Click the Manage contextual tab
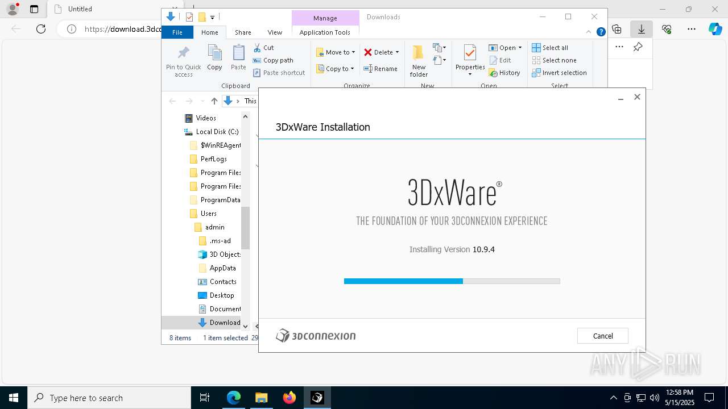728x409 pixels. [x=325, y=18]
